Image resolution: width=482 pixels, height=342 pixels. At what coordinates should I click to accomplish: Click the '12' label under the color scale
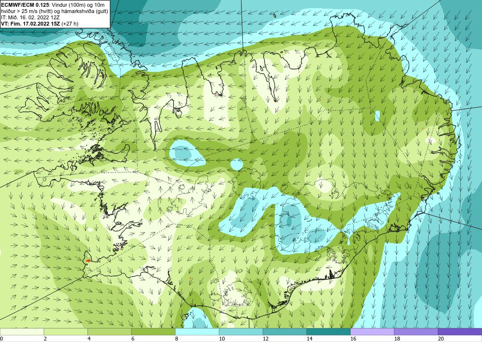(x=266, y=339)
